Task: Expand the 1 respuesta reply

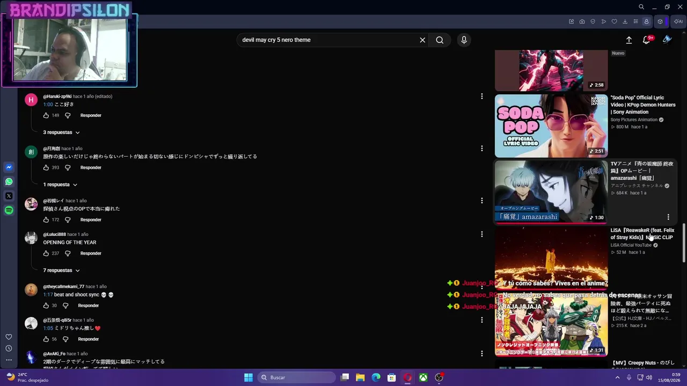Action: click(60, 184)
